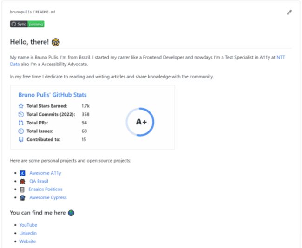Click the book icon next to Ensaios Poéticos
The height and width of the screenshot is (248, 302).
[x=22, y=189]
